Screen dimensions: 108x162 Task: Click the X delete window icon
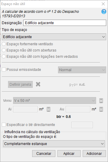38,84
